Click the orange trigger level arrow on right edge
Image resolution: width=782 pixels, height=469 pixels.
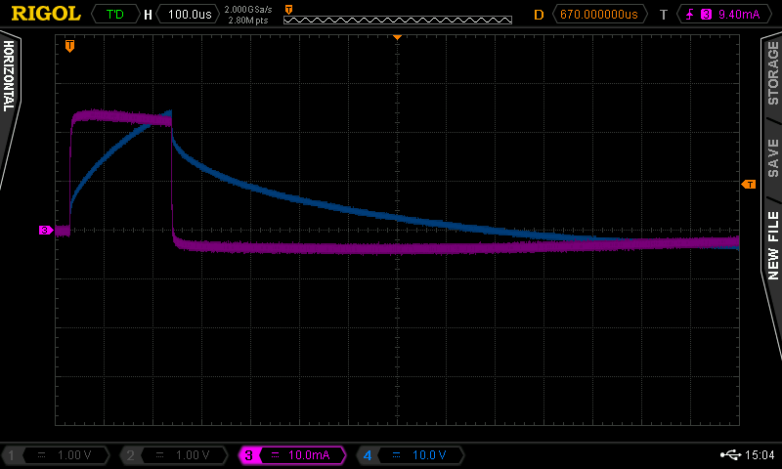tap(749, 185)
